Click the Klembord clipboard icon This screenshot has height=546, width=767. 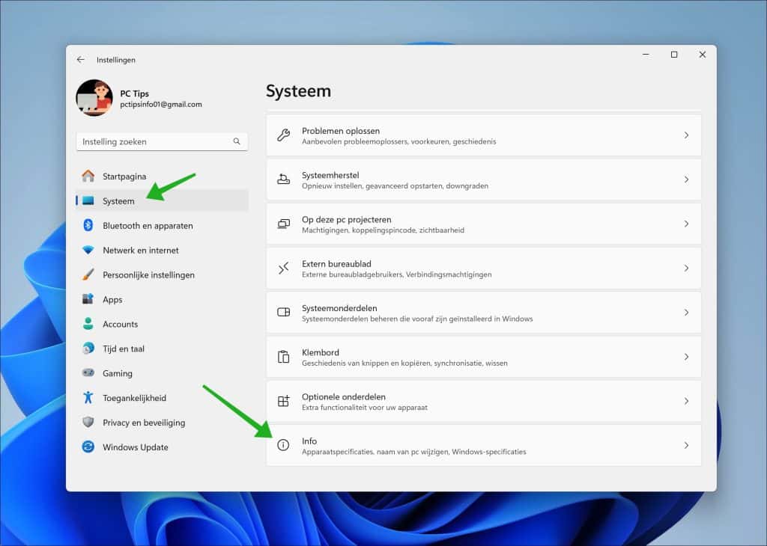tap(284, 357)
